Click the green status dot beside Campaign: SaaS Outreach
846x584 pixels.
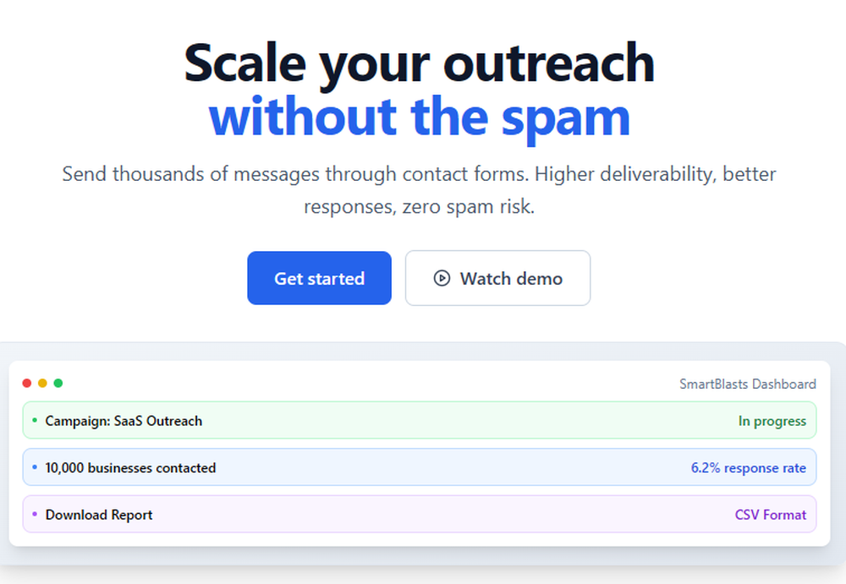tap(34, 420)
